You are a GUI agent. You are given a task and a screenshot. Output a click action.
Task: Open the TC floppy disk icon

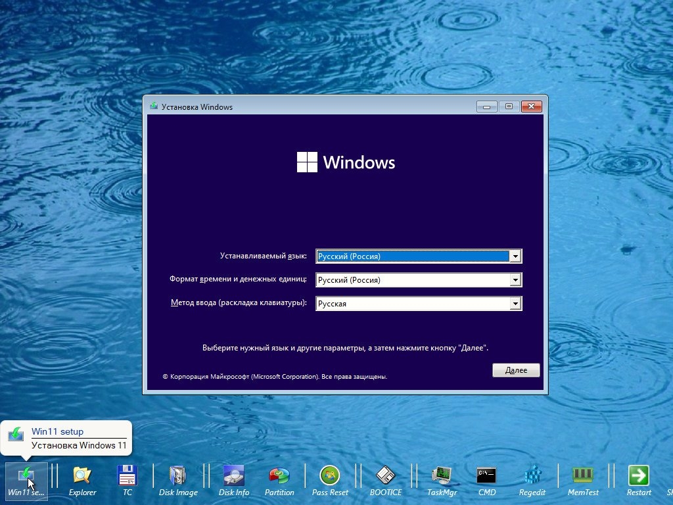pos(127,476)
